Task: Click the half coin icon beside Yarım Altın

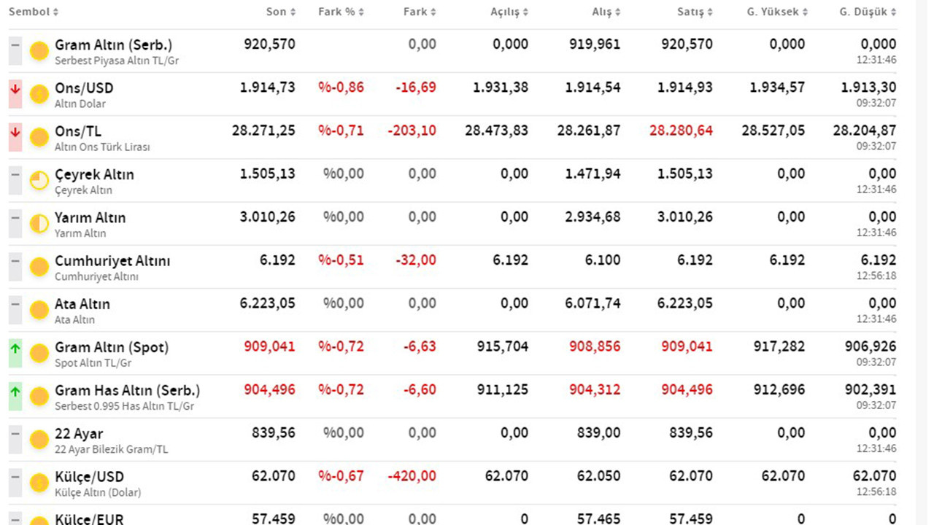Action: [39, 224]
